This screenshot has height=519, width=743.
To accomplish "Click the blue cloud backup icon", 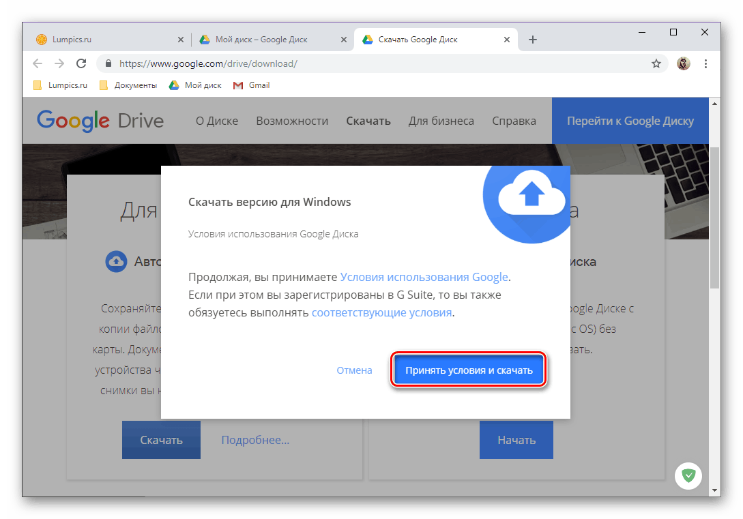I will pos(116,261).
